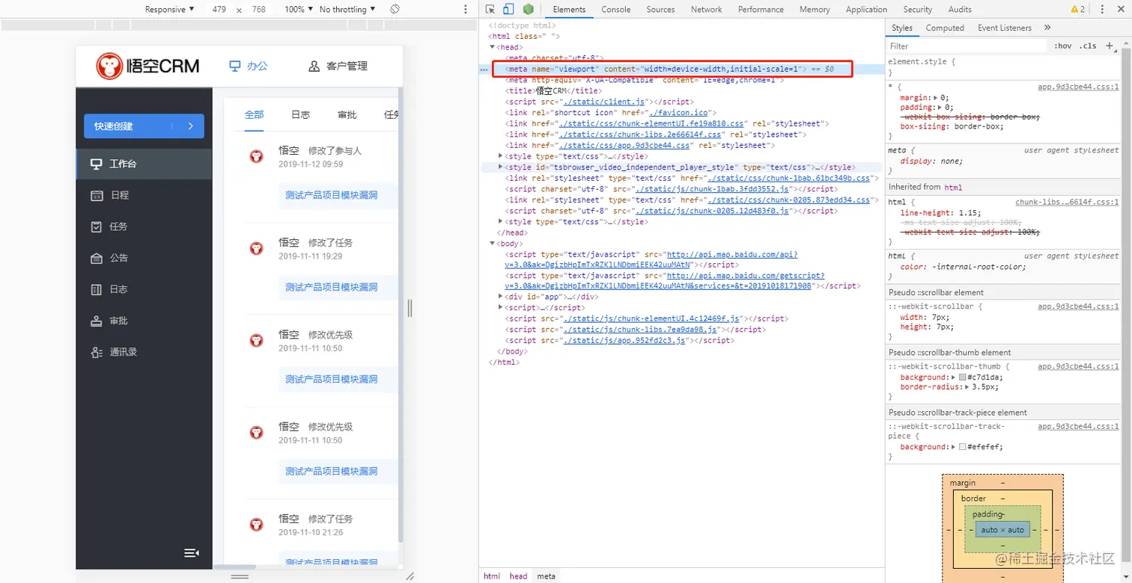The image size is (1132, 583).
Task: Click the #c7d1da background color swatch
Action: pos(962,377)
